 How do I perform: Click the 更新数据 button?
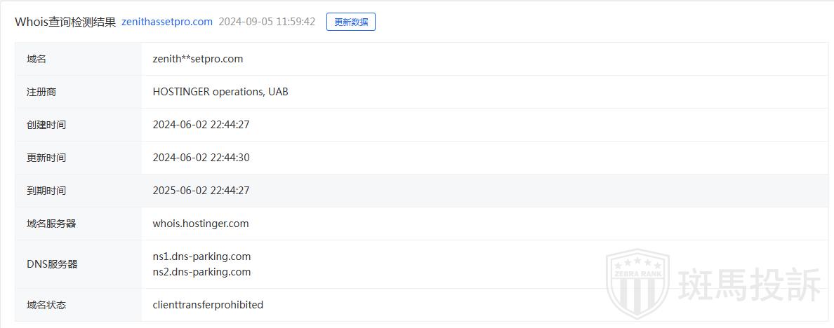tap(351, 22)
